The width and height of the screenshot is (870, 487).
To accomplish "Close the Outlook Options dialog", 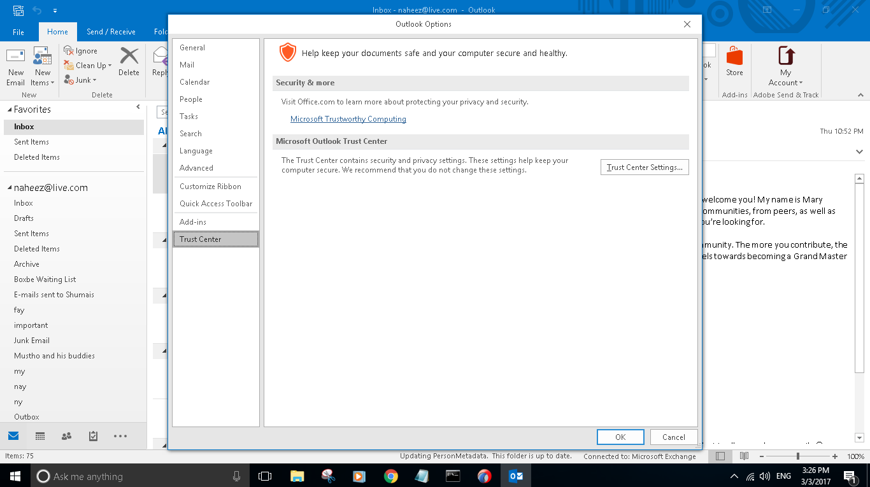I will click(687, 24).
